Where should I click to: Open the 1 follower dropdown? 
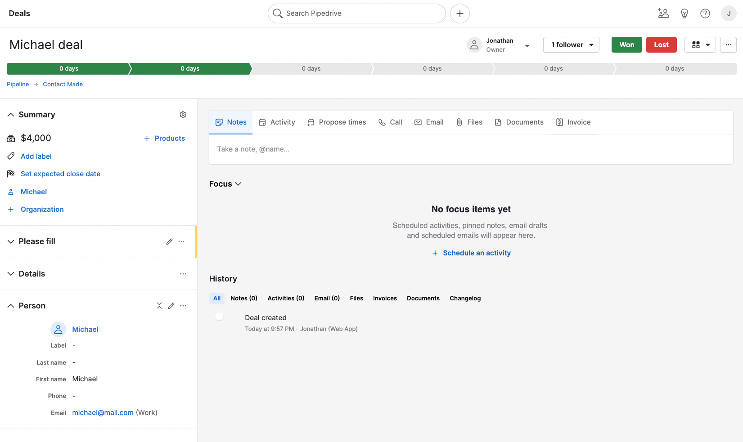pyautogui.click(x=571, y=45)
